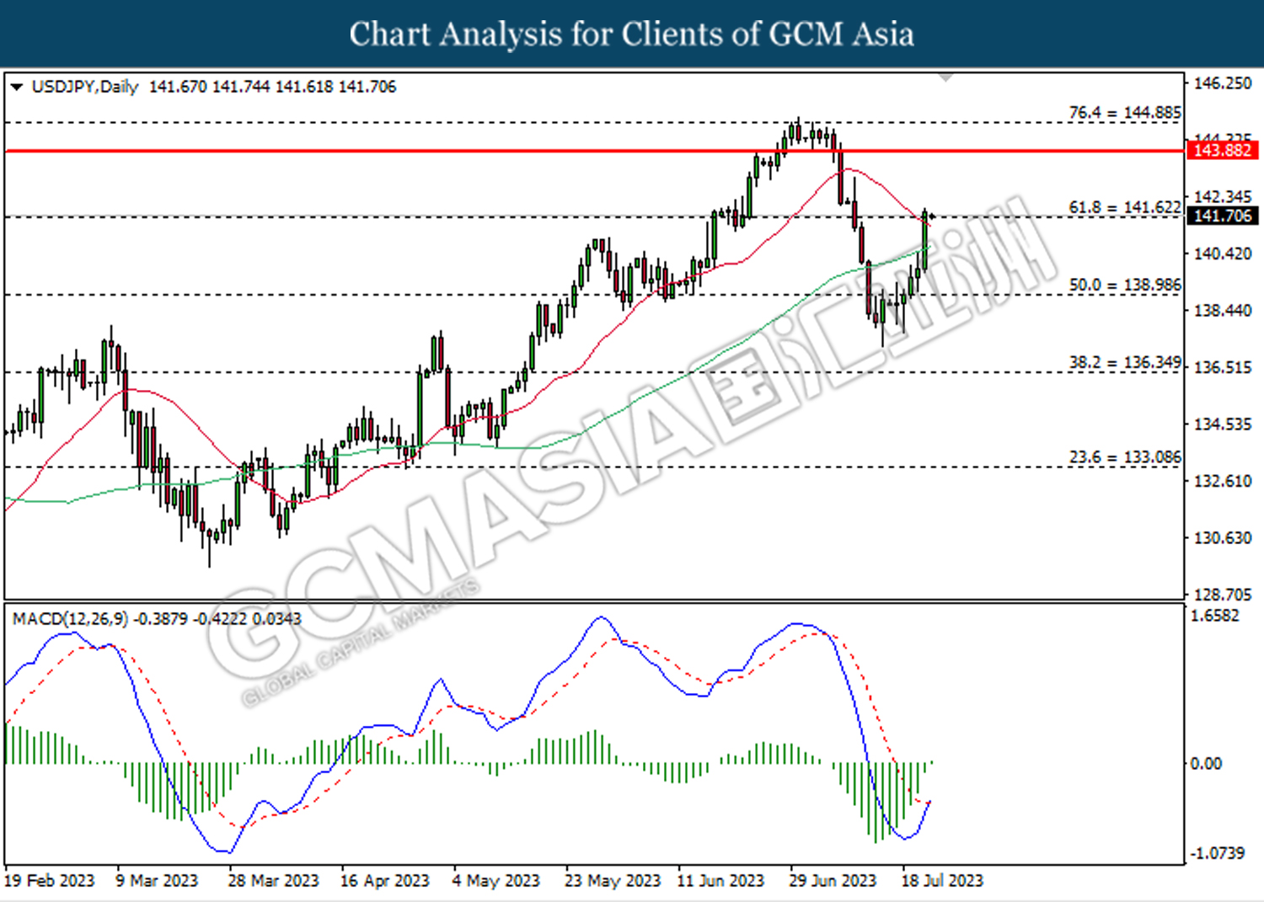Screen dimensions: 1264x902
Task: Click the 11 Jun 2023 date label
Action: [720, 880]
